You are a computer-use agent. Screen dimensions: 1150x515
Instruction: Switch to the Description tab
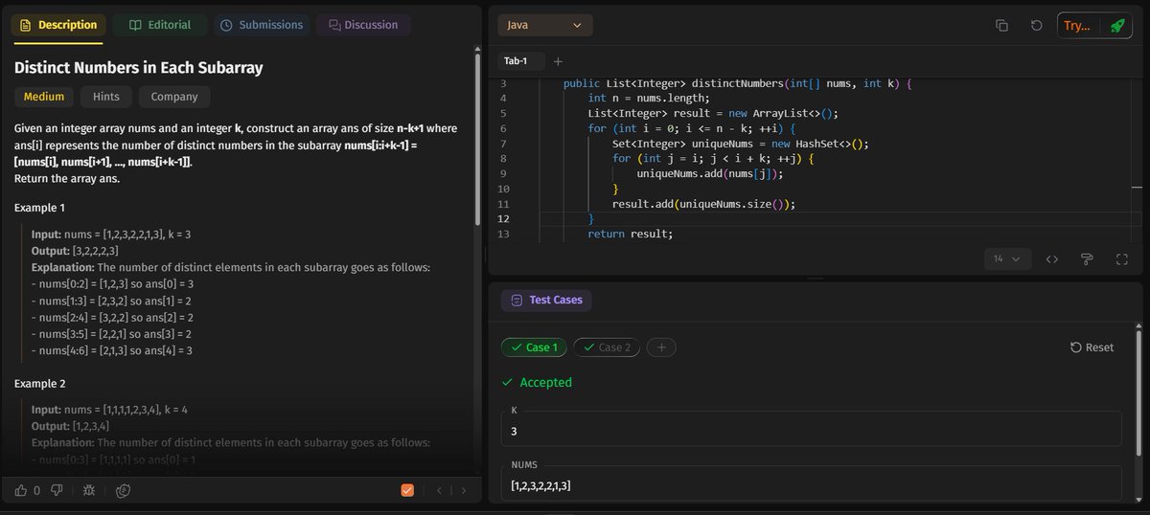coord(57,25)
